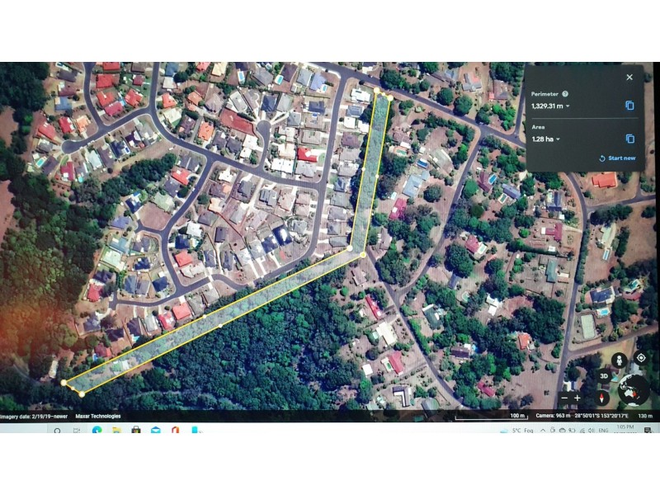Activate the Street View pegman
Viewport: 660px width, 495px height.
pyautogui.click(x=620, y=361)
